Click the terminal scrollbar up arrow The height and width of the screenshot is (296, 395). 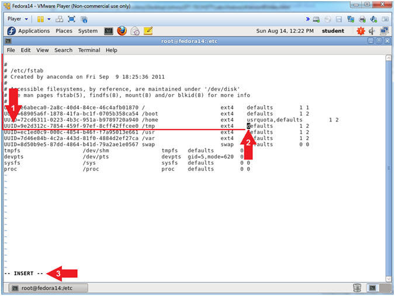pyautogui.click(x=389, y=58)
